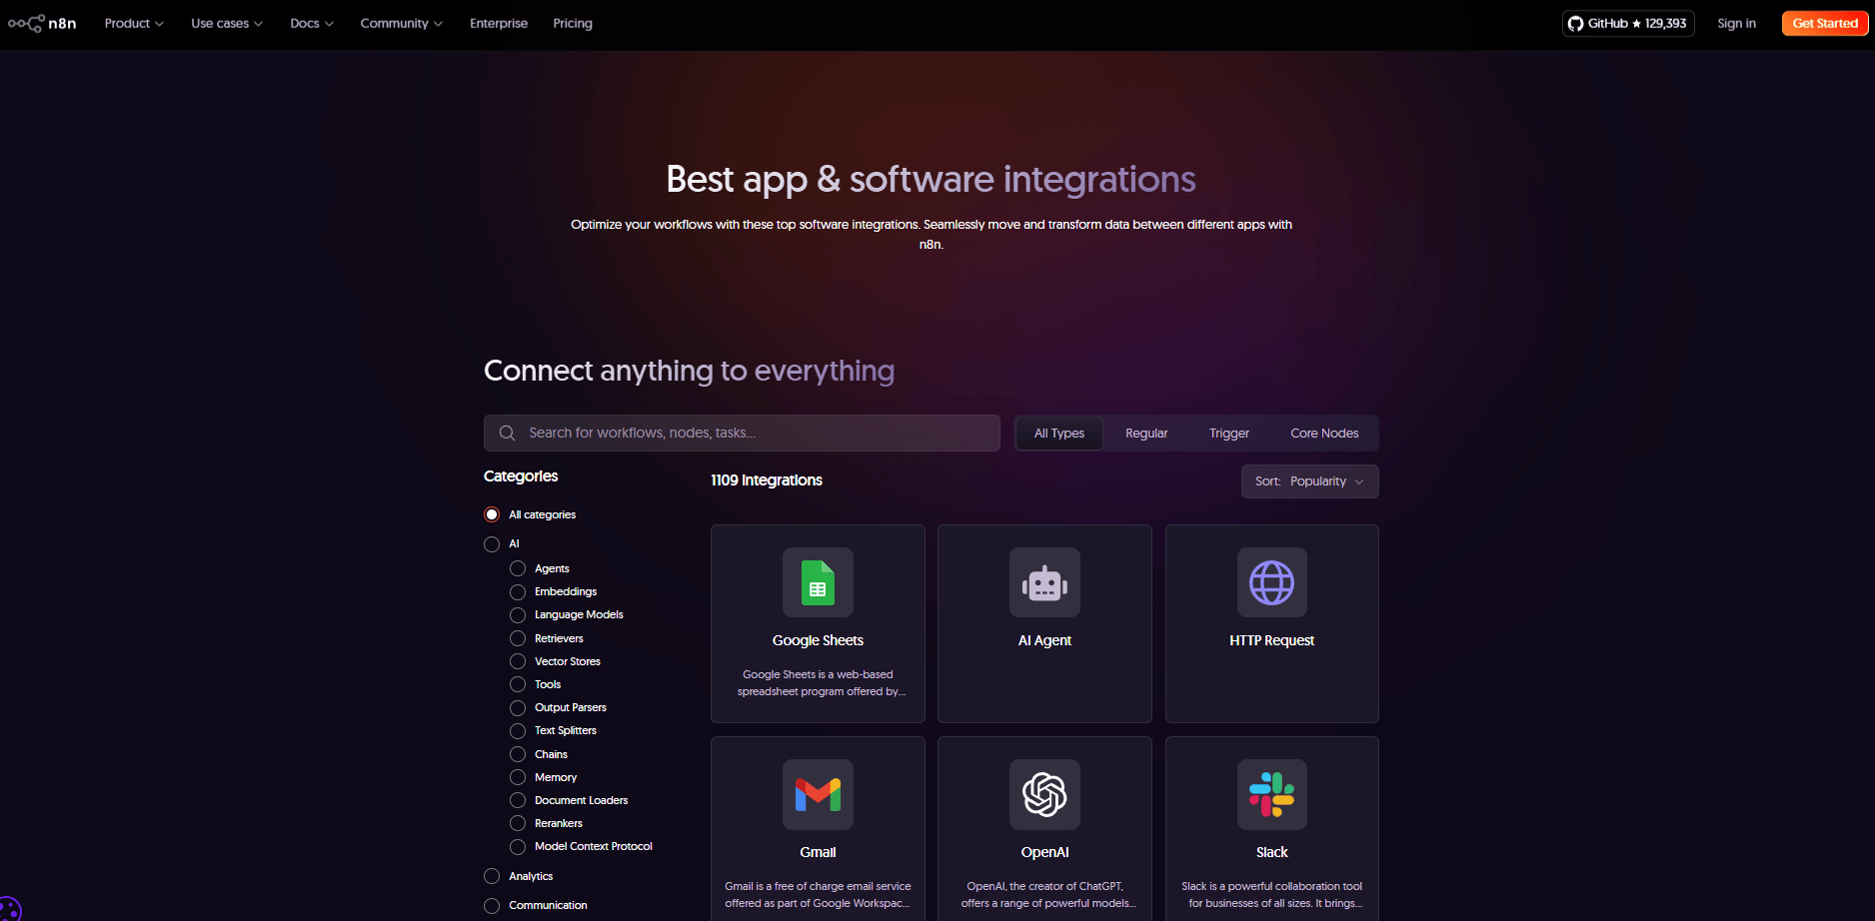Screen dimensions: 1875x921
Task: Open the Pricing page link
Action: (x=573, y=23)
